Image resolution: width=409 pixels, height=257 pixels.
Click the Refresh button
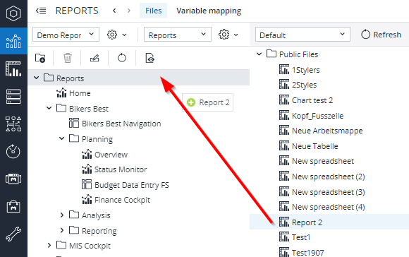point(381,35)
